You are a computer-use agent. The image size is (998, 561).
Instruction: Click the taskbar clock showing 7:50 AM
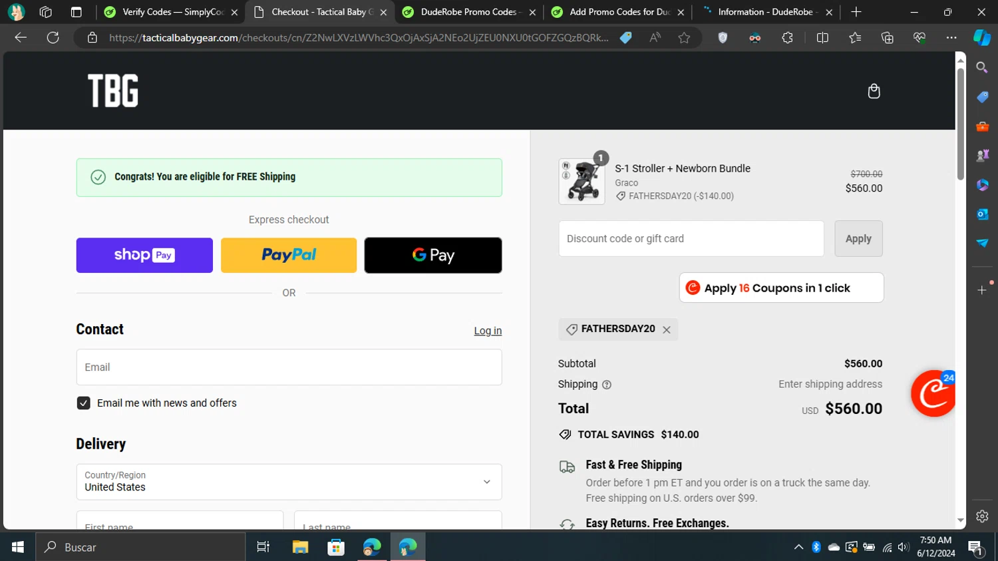(935, 547)
